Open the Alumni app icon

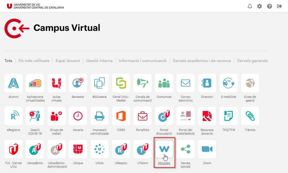point(13,83)
